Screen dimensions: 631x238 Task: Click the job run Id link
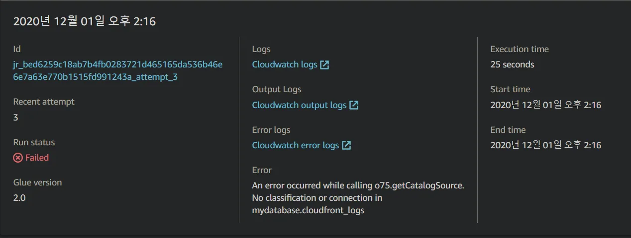coord(117,71)
